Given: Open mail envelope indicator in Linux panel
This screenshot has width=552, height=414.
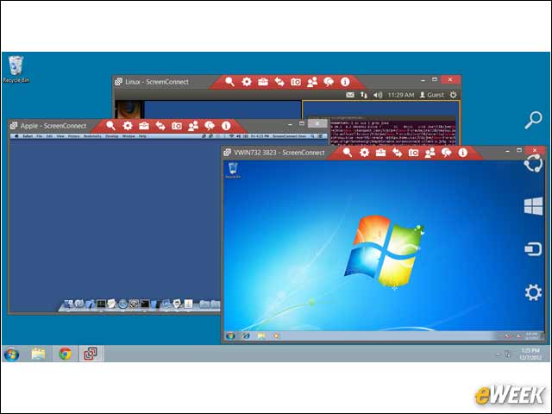Looking at the screenshot, I should pyautogui.click(x=350, y=95).
